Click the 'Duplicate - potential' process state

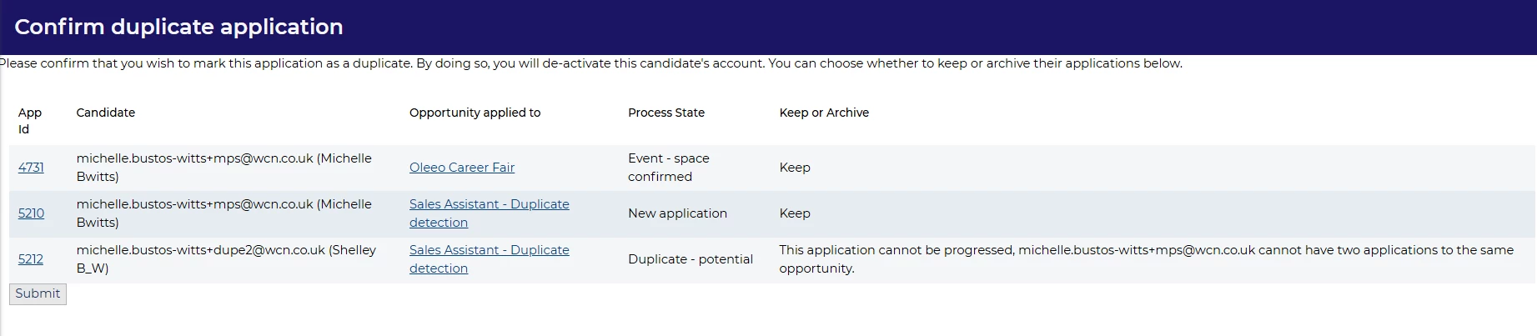pos(690,259)
